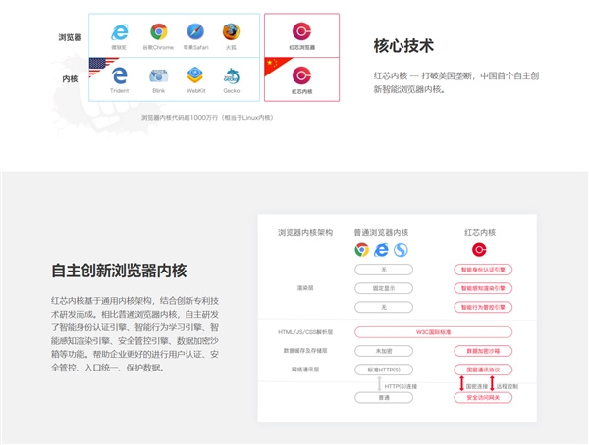The height and width of the screenshot is (445, 589).
Task: Click the 渲染层 row label
Action: [x=305, y=288]
